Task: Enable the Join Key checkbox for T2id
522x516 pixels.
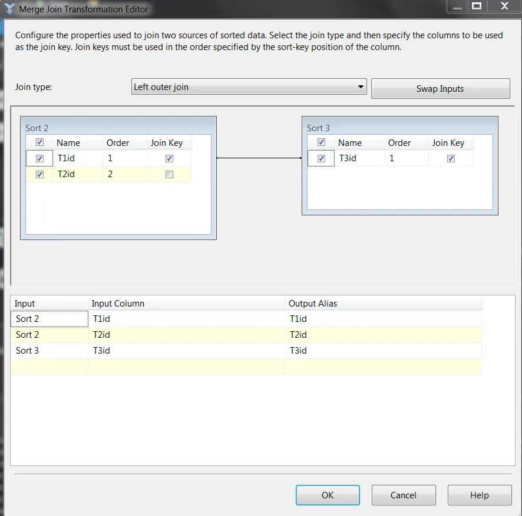Action: 169,174
